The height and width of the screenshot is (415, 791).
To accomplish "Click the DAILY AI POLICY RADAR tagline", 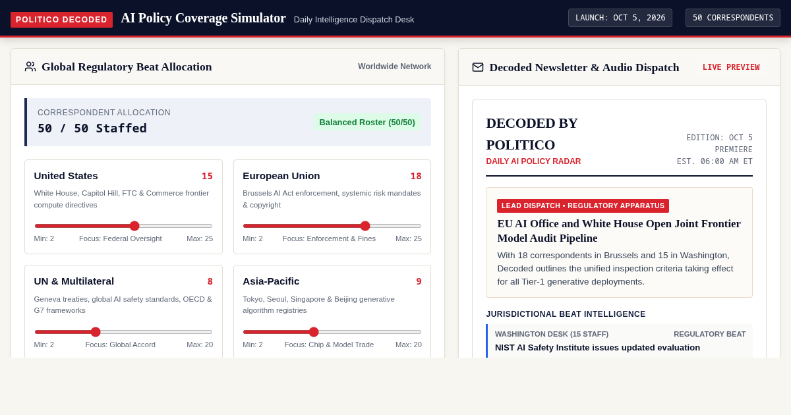I will click(533, 161).
